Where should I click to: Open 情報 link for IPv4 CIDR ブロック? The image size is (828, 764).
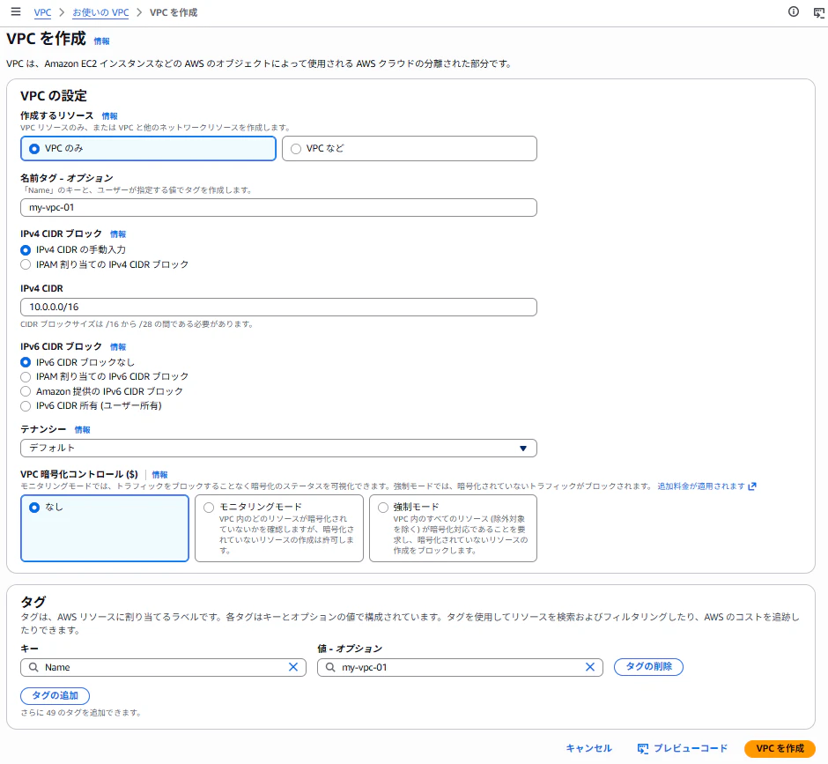pyautogui.click(x=118, y=234)
